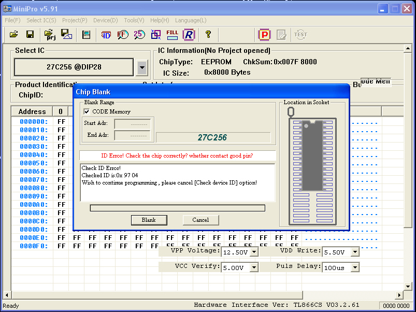This screenshot has width=416, height=312.
Task: Open the Device(D) menu
Action: (106, 20)
